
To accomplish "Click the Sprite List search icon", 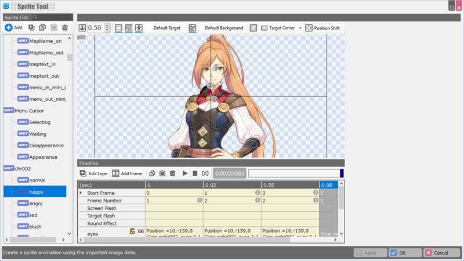I will coord(35,17).
